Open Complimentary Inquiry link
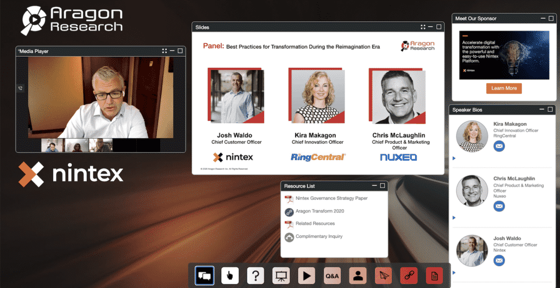This screenshot has width=560, height=288. click(319, 236)
